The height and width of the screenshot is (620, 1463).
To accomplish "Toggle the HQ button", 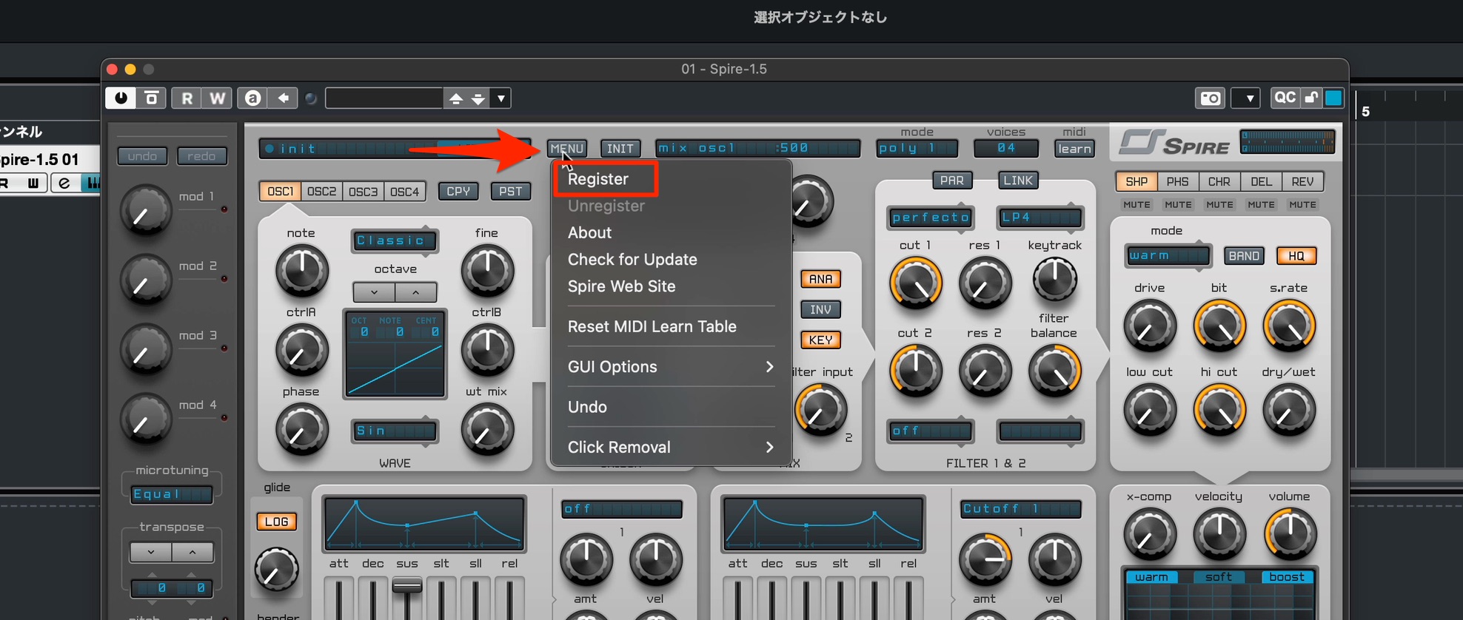I will pyautogui.click(x=1296, y=256).
